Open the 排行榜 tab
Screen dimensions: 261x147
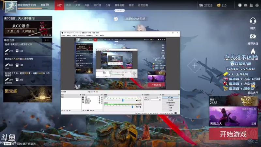(97, 5)
